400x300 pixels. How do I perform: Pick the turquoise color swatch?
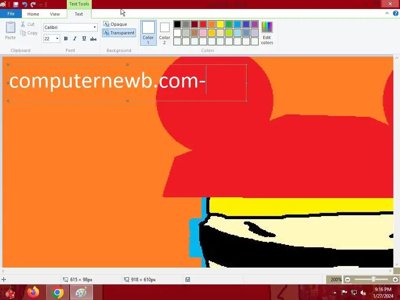237,24
